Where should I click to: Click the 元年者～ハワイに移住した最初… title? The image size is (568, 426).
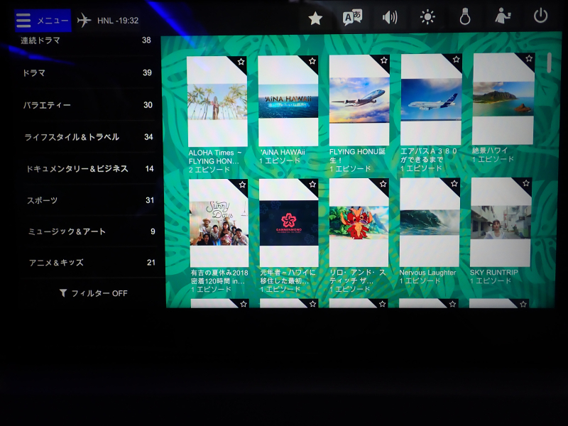[x=288, y=276]
